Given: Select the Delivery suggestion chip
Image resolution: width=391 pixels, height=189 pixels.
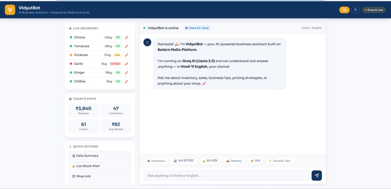Looking at the screenshot, I should click(x=234, y=161).
